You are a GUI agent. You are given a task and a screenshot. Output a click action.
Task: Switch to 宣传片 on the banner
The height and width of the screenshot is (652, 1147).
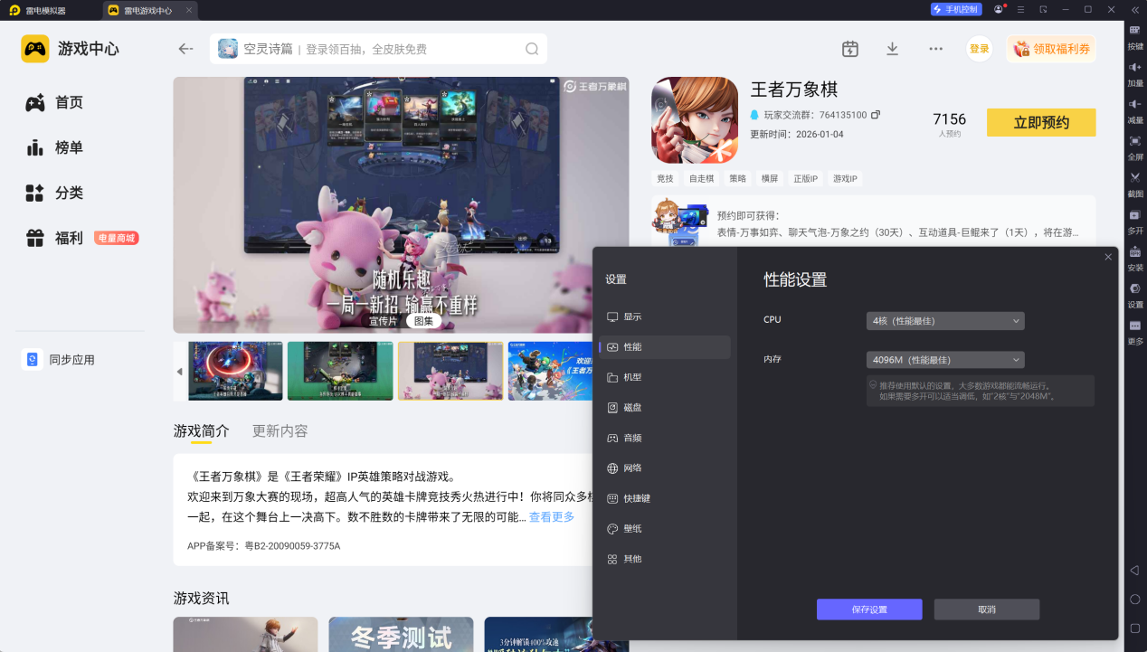coord(383,321)
